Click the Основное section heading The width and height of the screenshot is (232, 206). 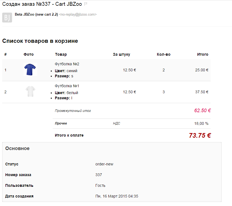coord(17,148)
